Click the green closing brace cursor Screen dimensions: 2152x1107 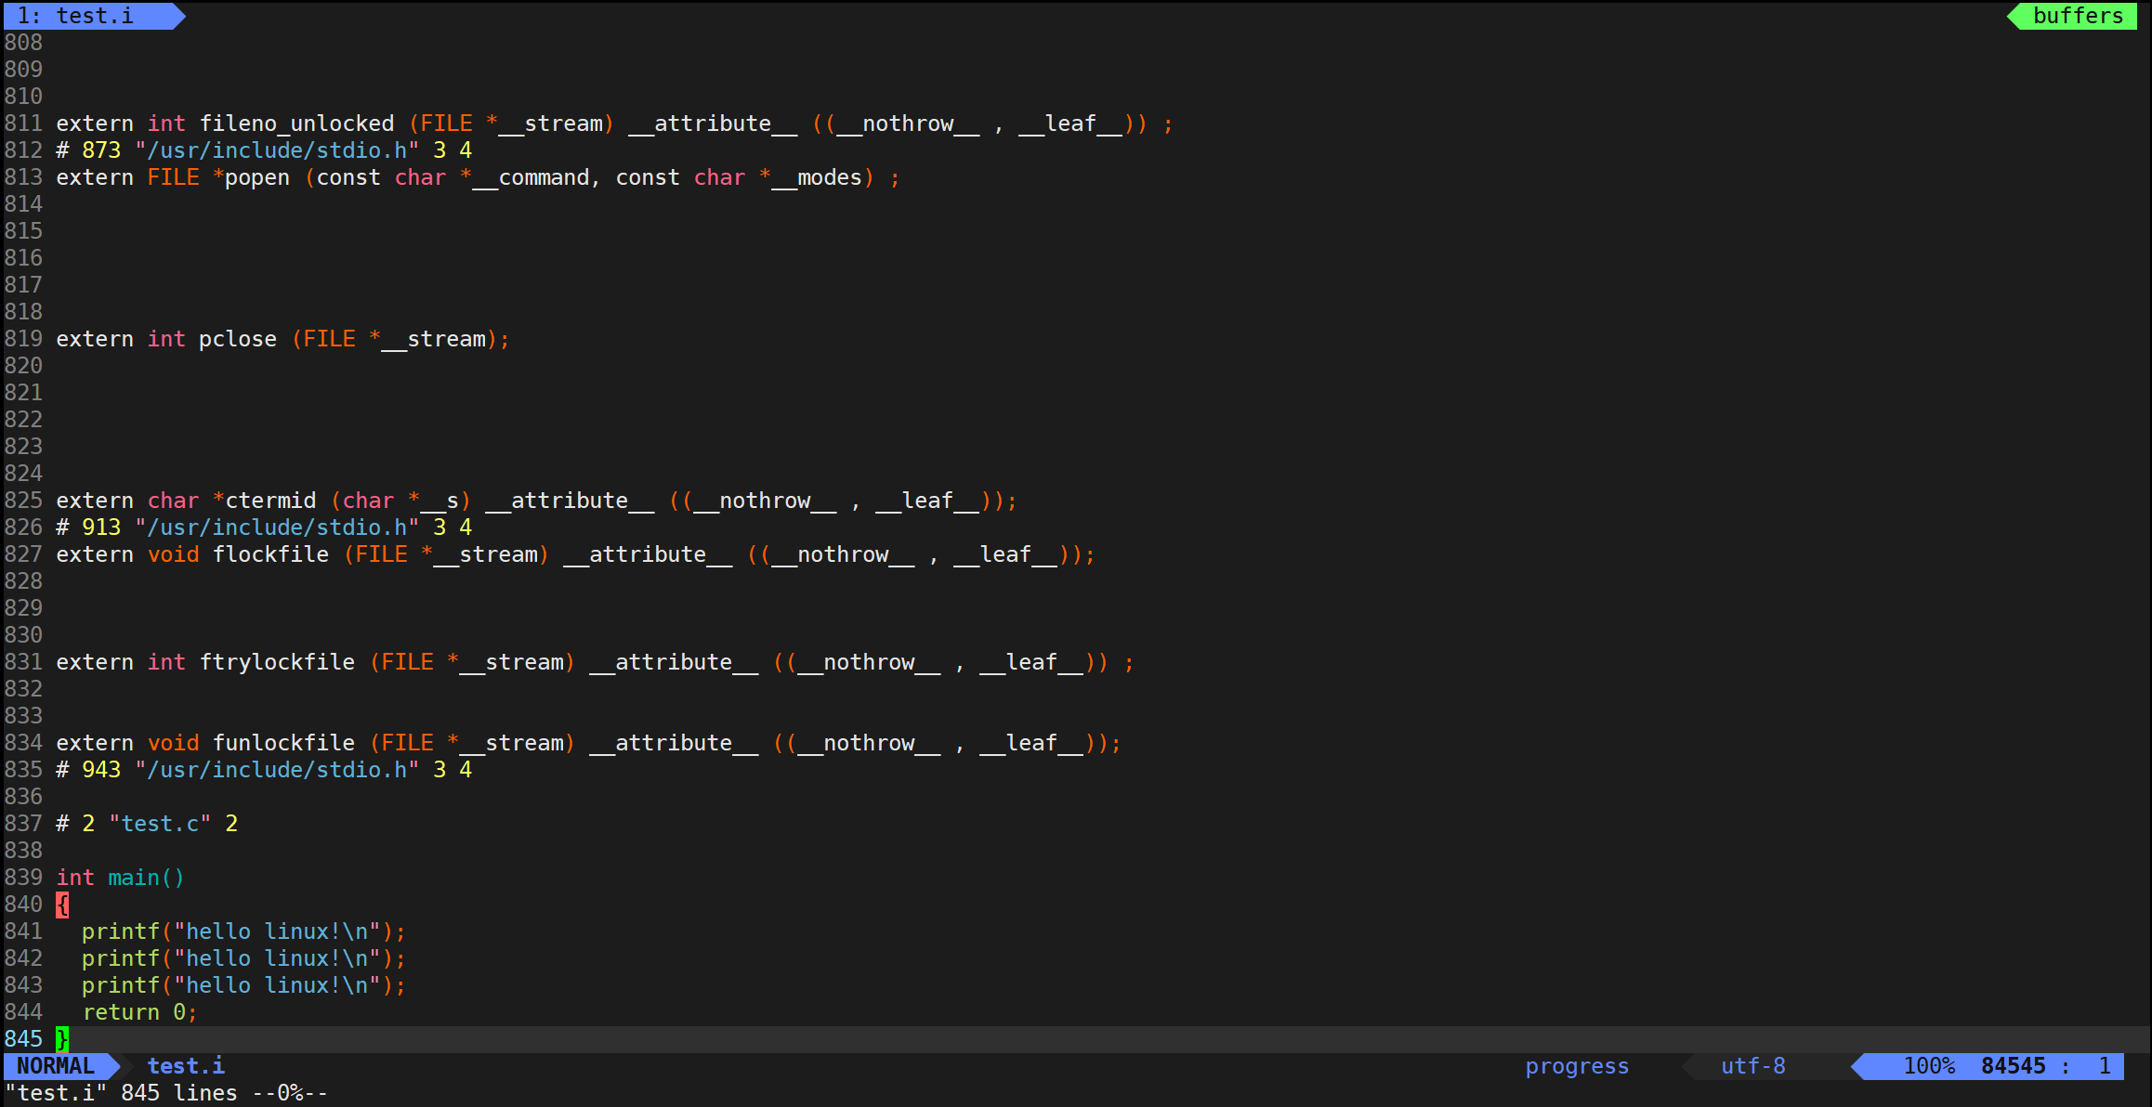(62, 1039)
